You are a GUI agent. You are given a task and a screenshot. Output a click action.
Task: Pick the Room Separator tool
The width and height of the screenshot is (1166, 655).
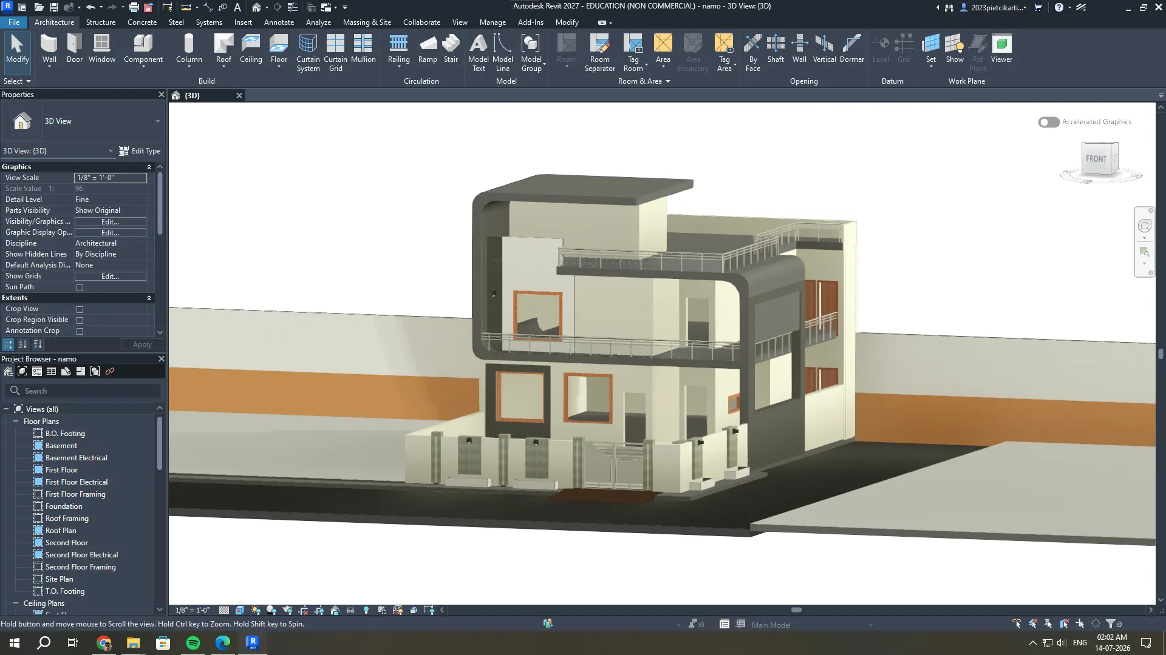click(x=600, y=53)
